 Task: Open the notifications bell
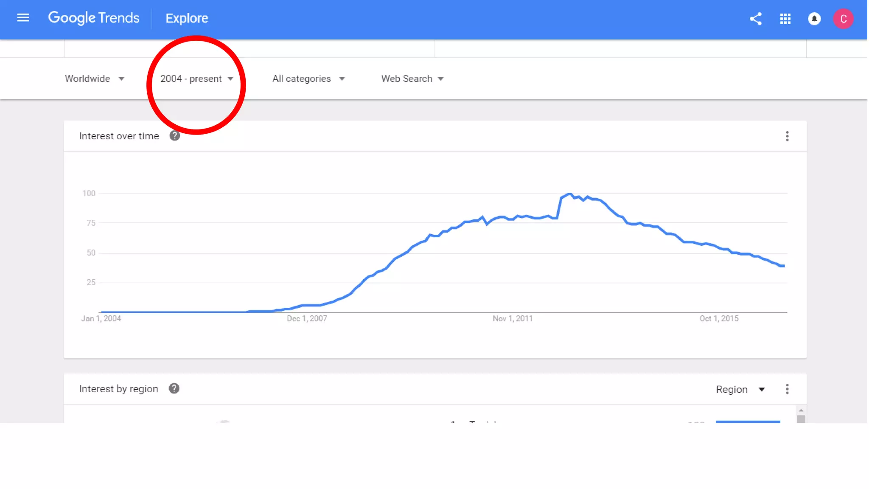(814, 19)
